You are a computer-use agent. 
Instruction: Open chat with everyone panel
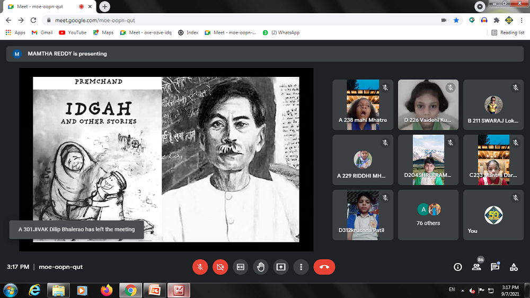pyautogui.click(x=495, y=267)
